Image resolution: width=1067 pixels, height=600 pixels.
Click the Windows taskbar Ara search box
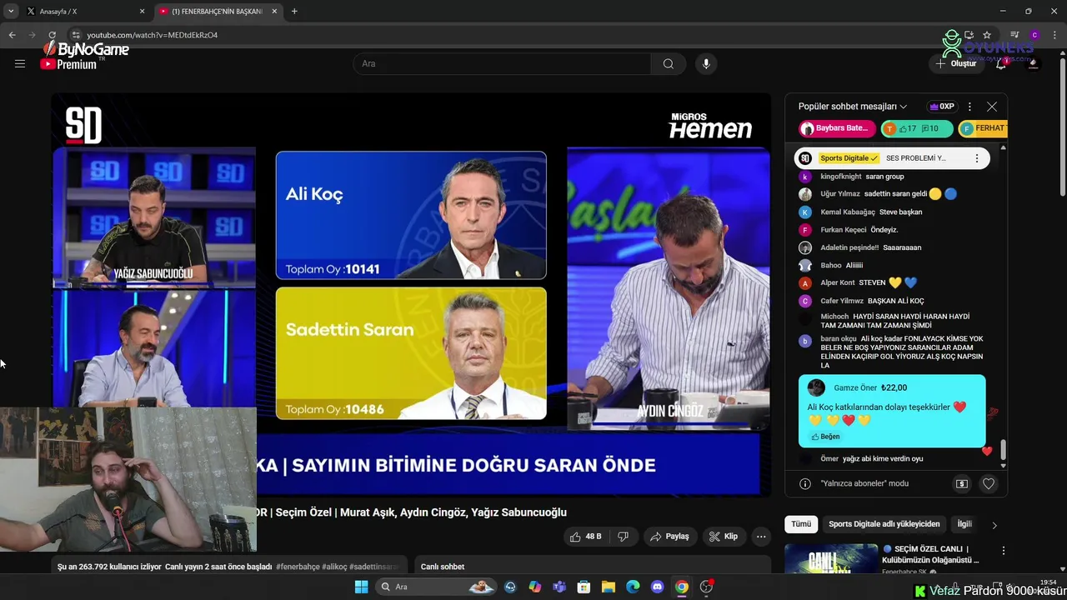tap(436, 587)
